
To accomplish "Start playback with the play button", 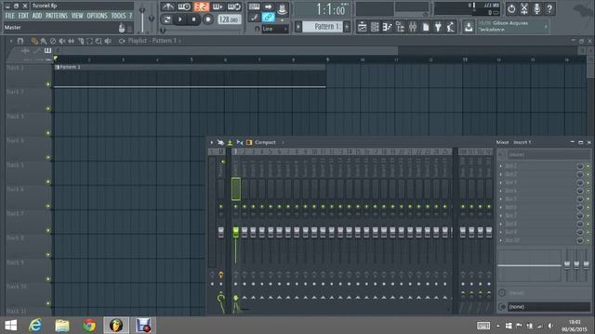I will (x=180, y=19).
